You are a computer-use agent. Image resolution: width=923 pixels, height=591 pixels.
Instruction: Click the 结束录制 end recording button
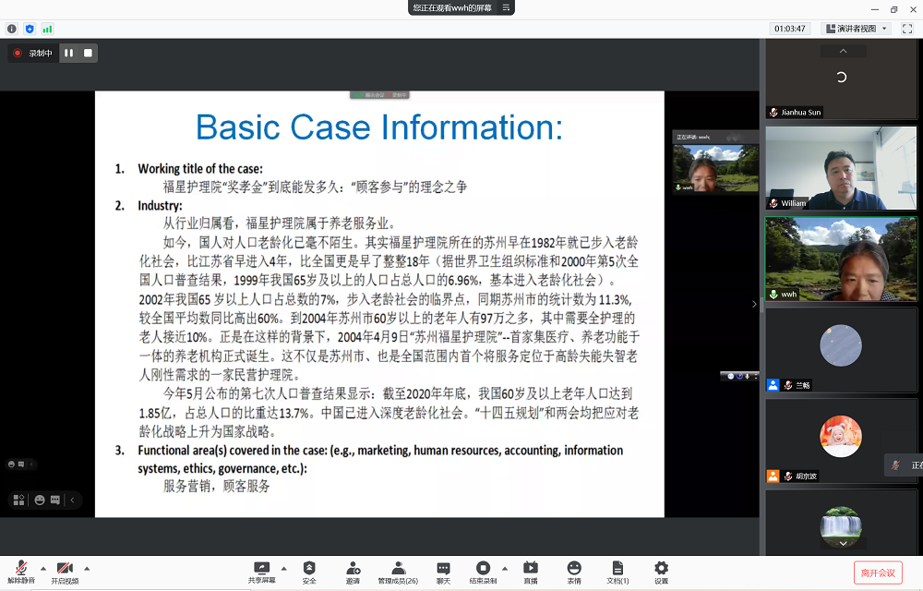pyautogui.click(x=483, y=568)
